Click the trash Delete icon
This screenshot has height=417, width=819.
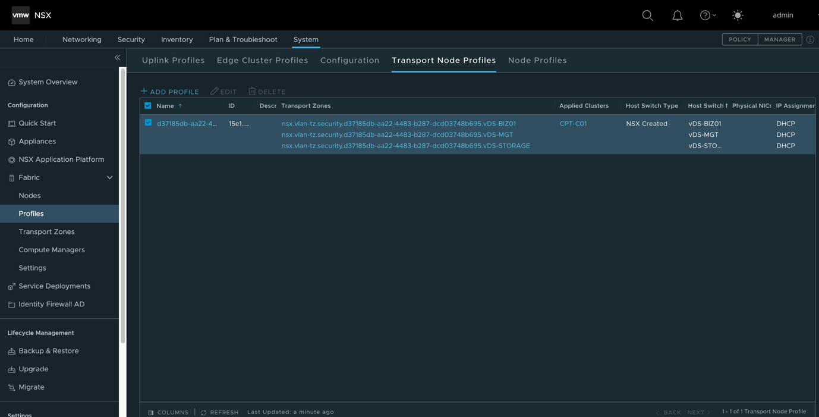(x=252, y=91)
